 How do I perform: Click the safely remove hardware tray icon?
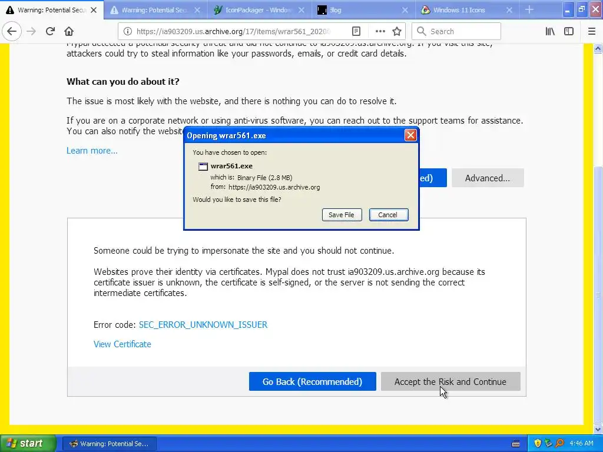[548, 444]
